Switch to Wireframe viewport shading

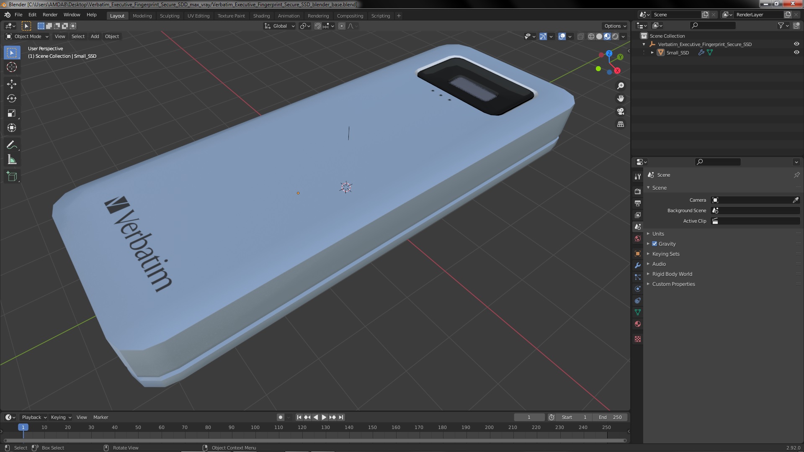[591, 36]
